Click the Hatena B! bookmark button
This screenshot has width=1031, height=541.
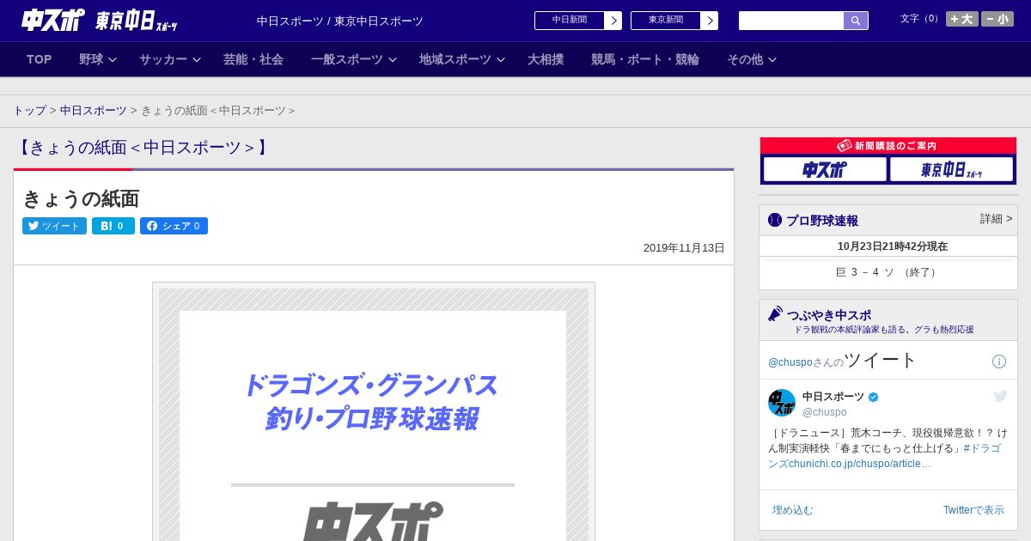113,226
